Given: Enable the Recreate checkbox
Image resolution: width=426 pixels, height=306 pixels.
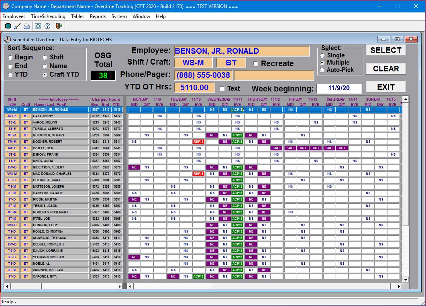Looking at the screenshot, I should pyautogui.click(x=256, y=64).
